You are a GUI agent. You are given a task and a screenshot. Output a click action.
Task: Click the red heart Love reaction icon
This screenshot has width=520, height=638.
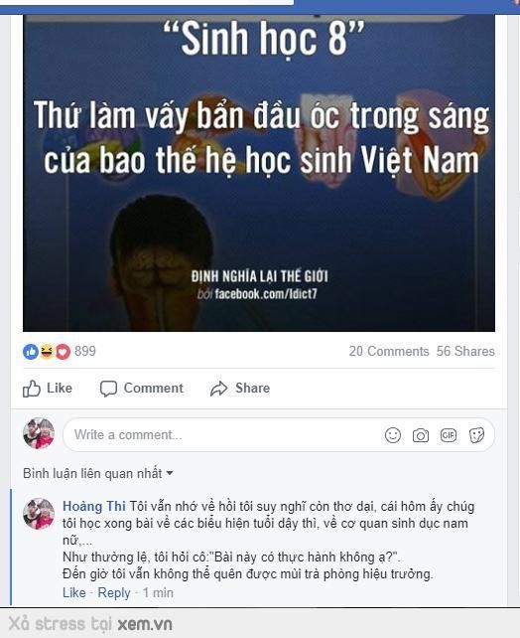(x=63, y=352)
